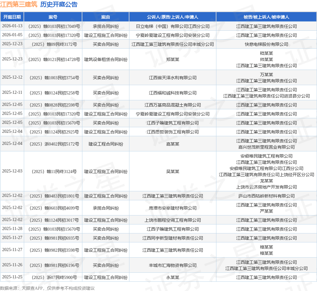Click plaintiff 嘉某某
317x291 pixels.
tap(173, 144)
